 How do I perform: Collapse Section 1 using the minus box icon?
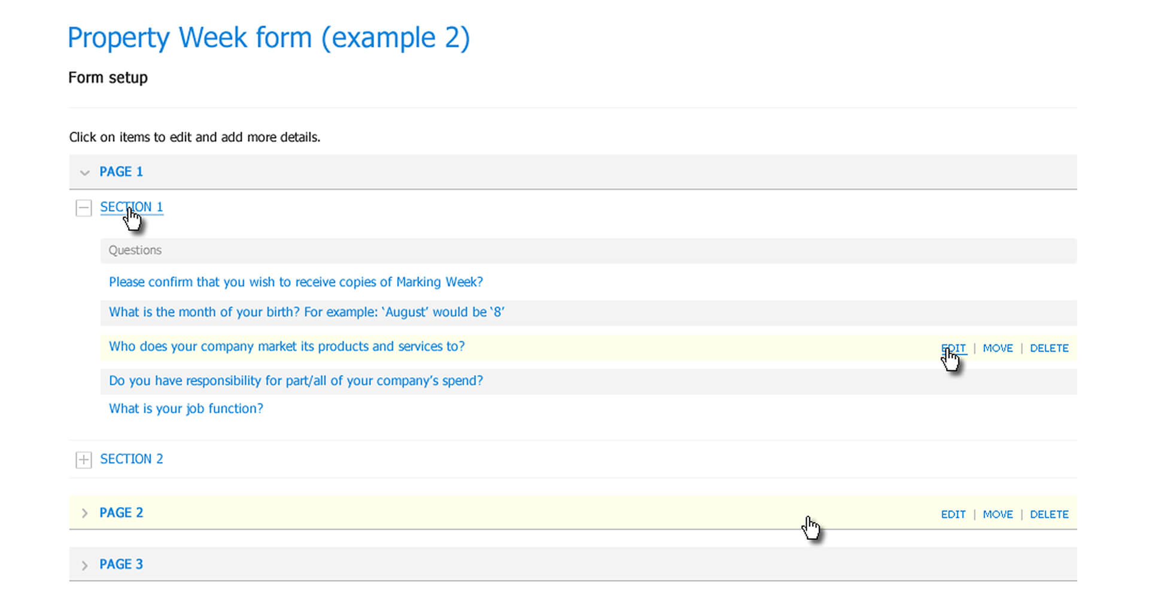click(x=84, y=208)
